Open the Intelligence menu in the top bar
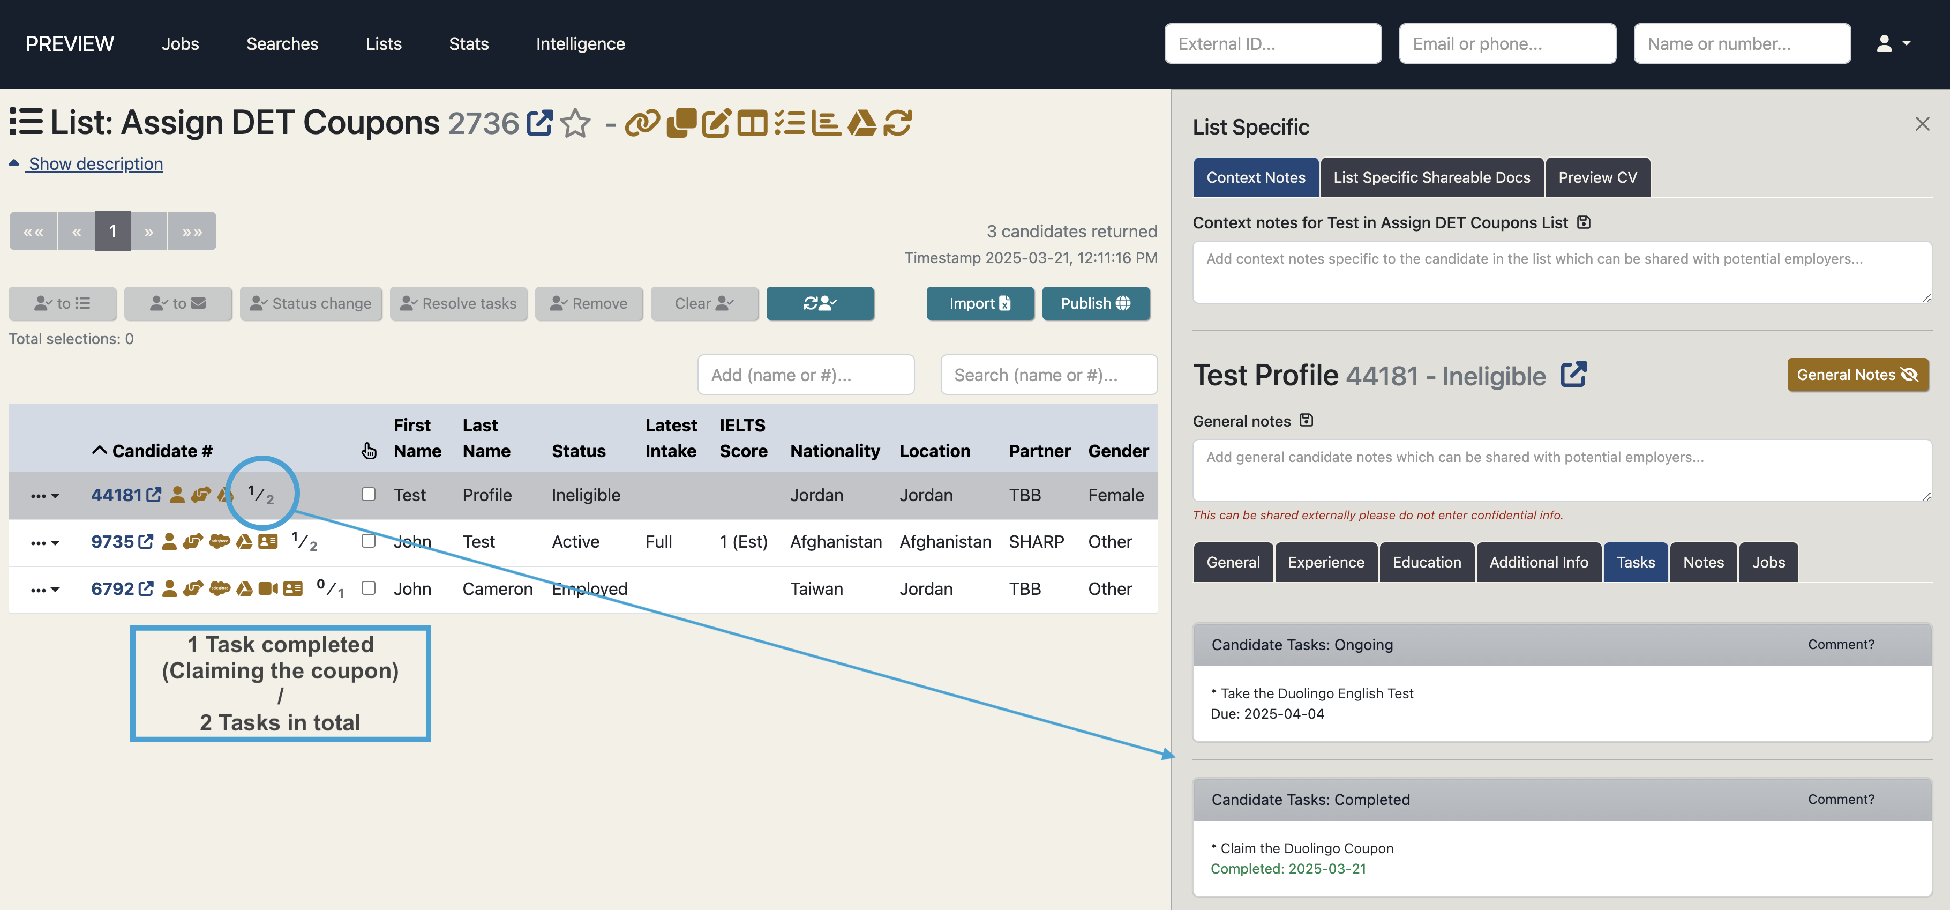Viewport: 1950px width, 910px height. tap(580, 43)
